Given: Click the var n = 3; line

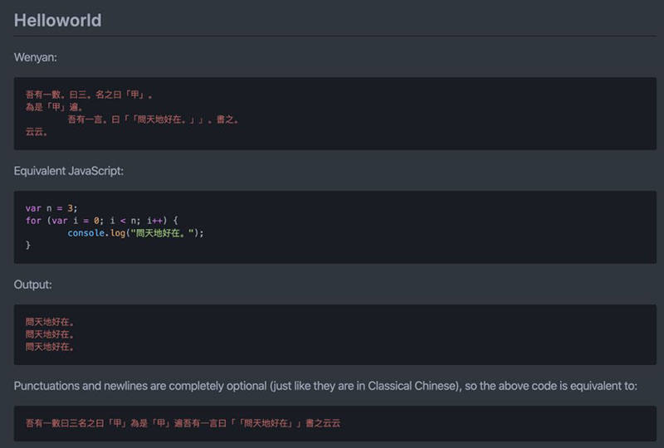Looking at the screenshot, I should (x=51, y=208).
